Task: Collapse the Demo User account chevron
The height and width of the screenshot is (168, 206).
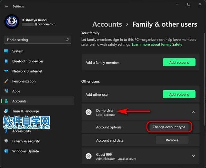Action: (x=193, y=112)
